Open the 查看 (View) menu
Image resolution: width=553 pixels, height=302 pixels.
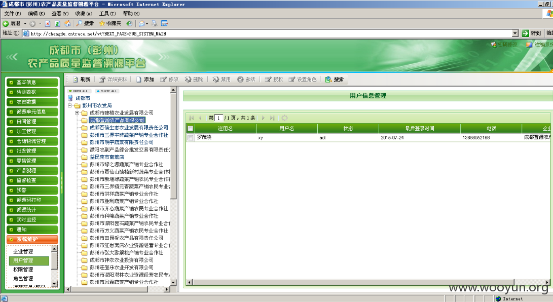[60, 13]
